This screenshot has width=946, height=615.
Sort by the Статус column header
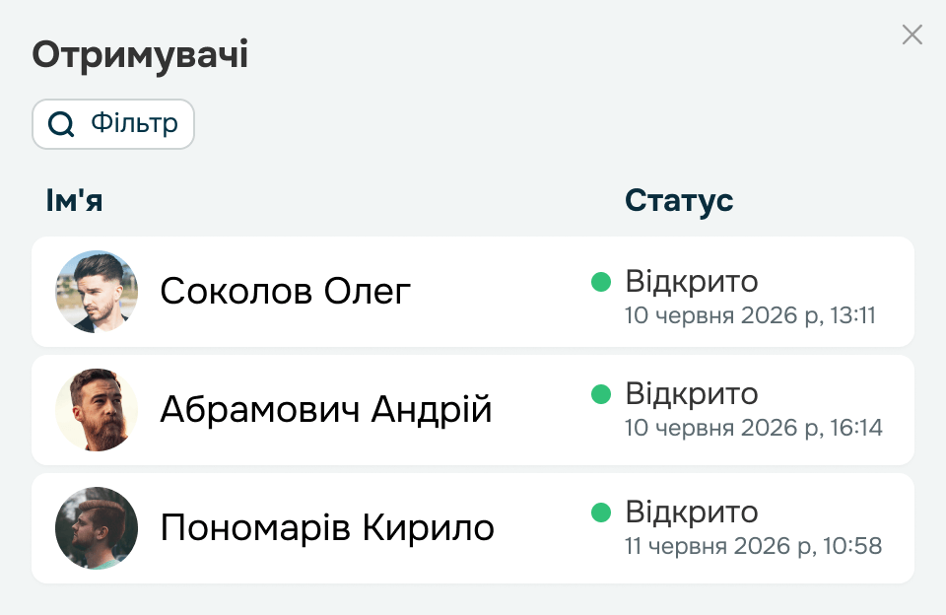[679, 201]
